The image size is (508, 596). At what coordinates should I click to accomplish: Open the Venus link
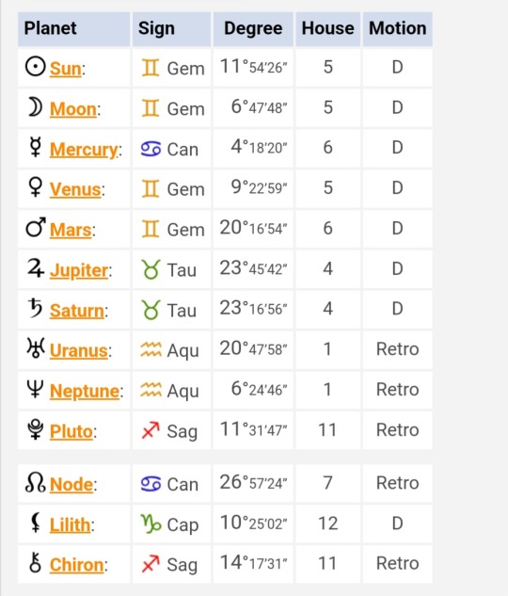pos(75,189)
